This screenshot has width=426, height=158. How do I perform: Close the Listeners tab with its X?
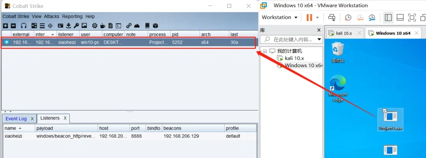65,118
